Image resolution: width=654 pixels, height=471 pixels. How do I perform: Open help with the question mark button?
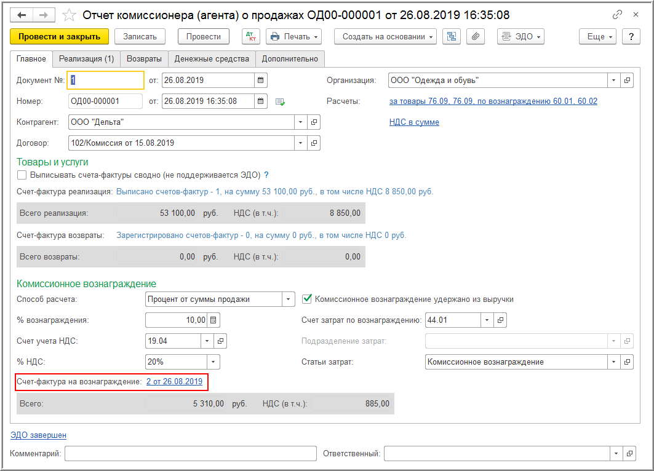[x=631, y=37]
